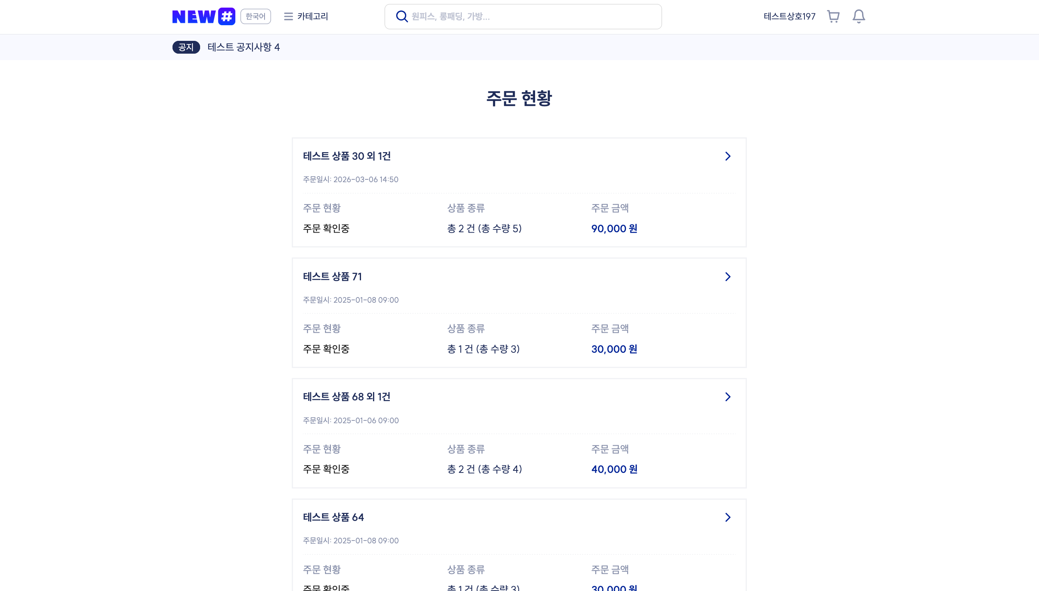
Task: Expand order 테스트 상품 64 chevron
Action: pos(728,518)
